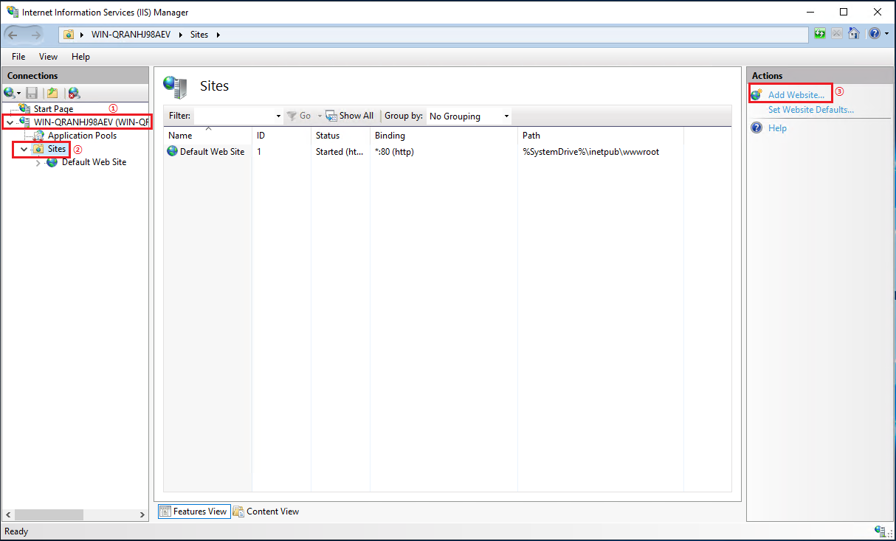Sort by the Name column header
The height and width of the screenshot is (541, 896).
[x=207, y=136]
